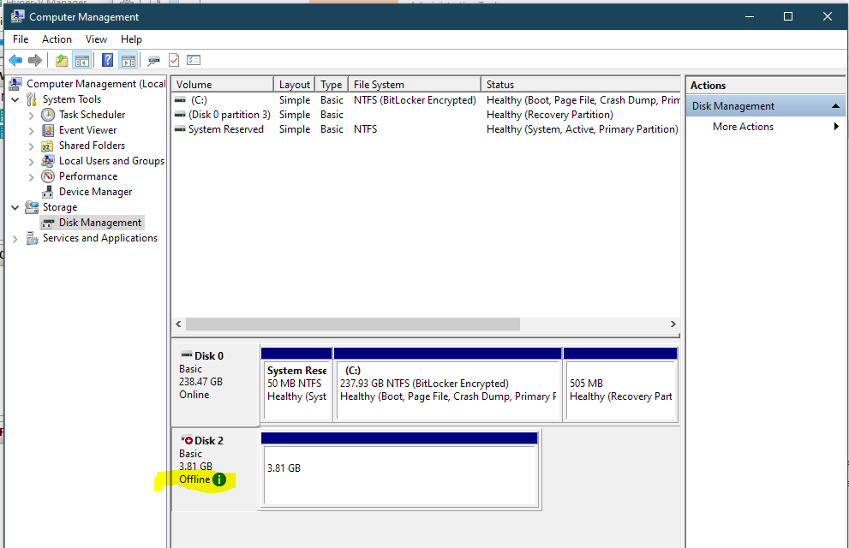The image size is (849, 548).
Task: Toggle the Show/Hide Console Tree toolbar button
Action: [x=82, y=60]
